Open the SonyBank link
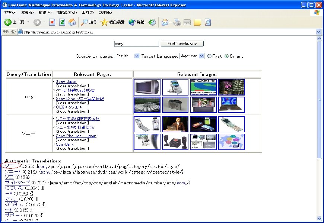This screenshot has height=223, width=324. click(65, 144)
